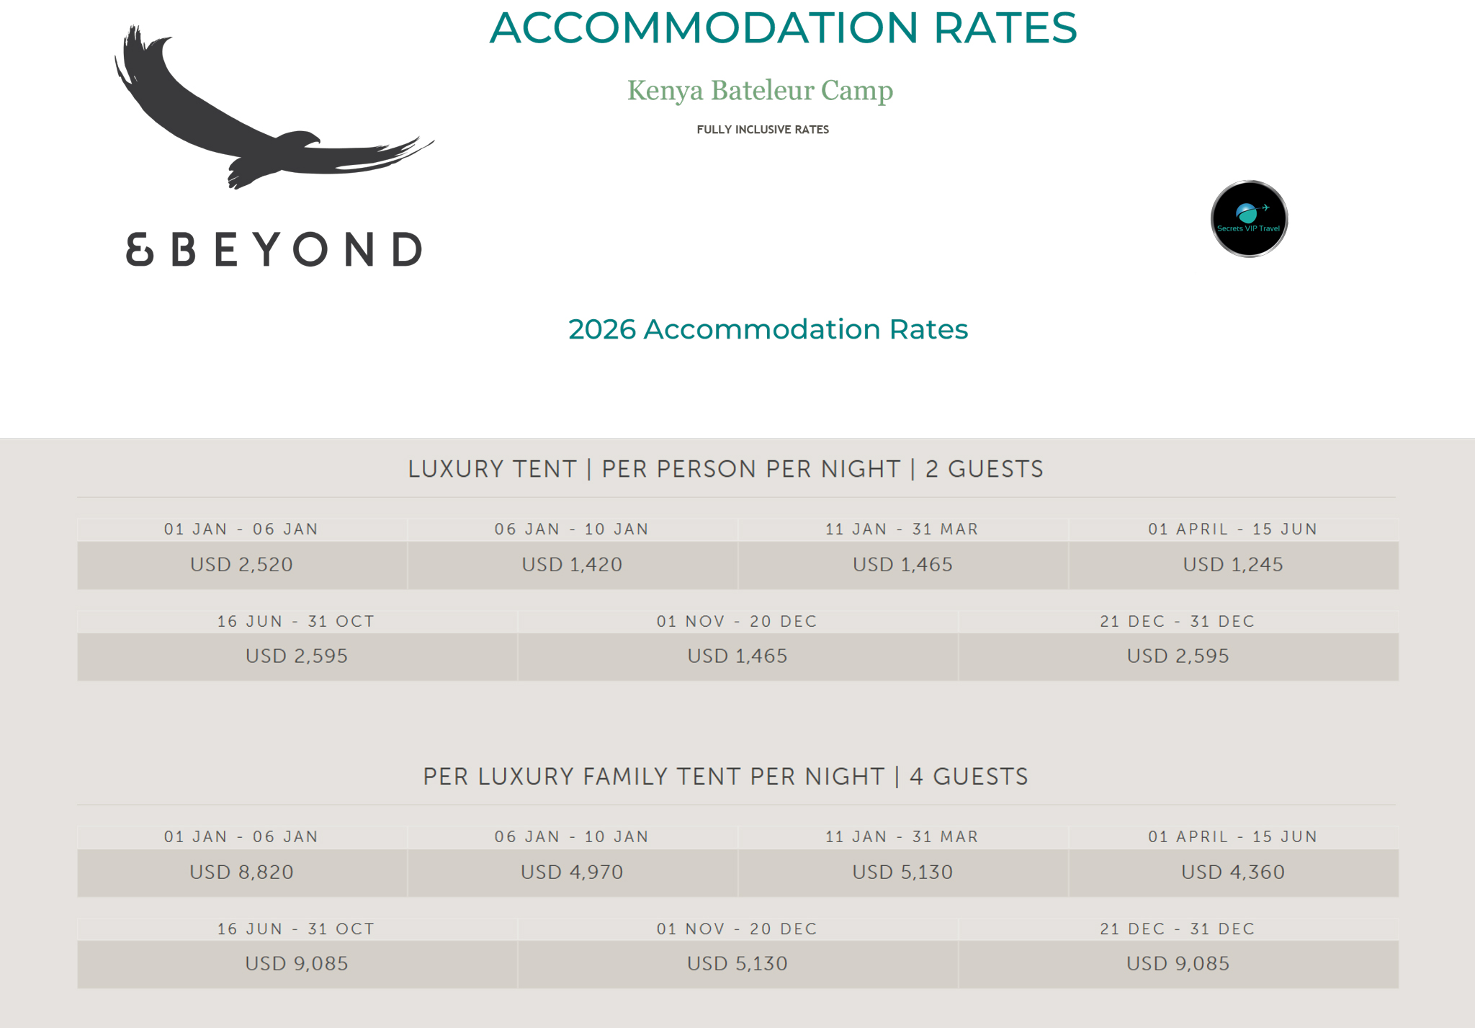Choose the USD 1,245 rate cell
1475x1028 pixels.
coord(1233,565)
